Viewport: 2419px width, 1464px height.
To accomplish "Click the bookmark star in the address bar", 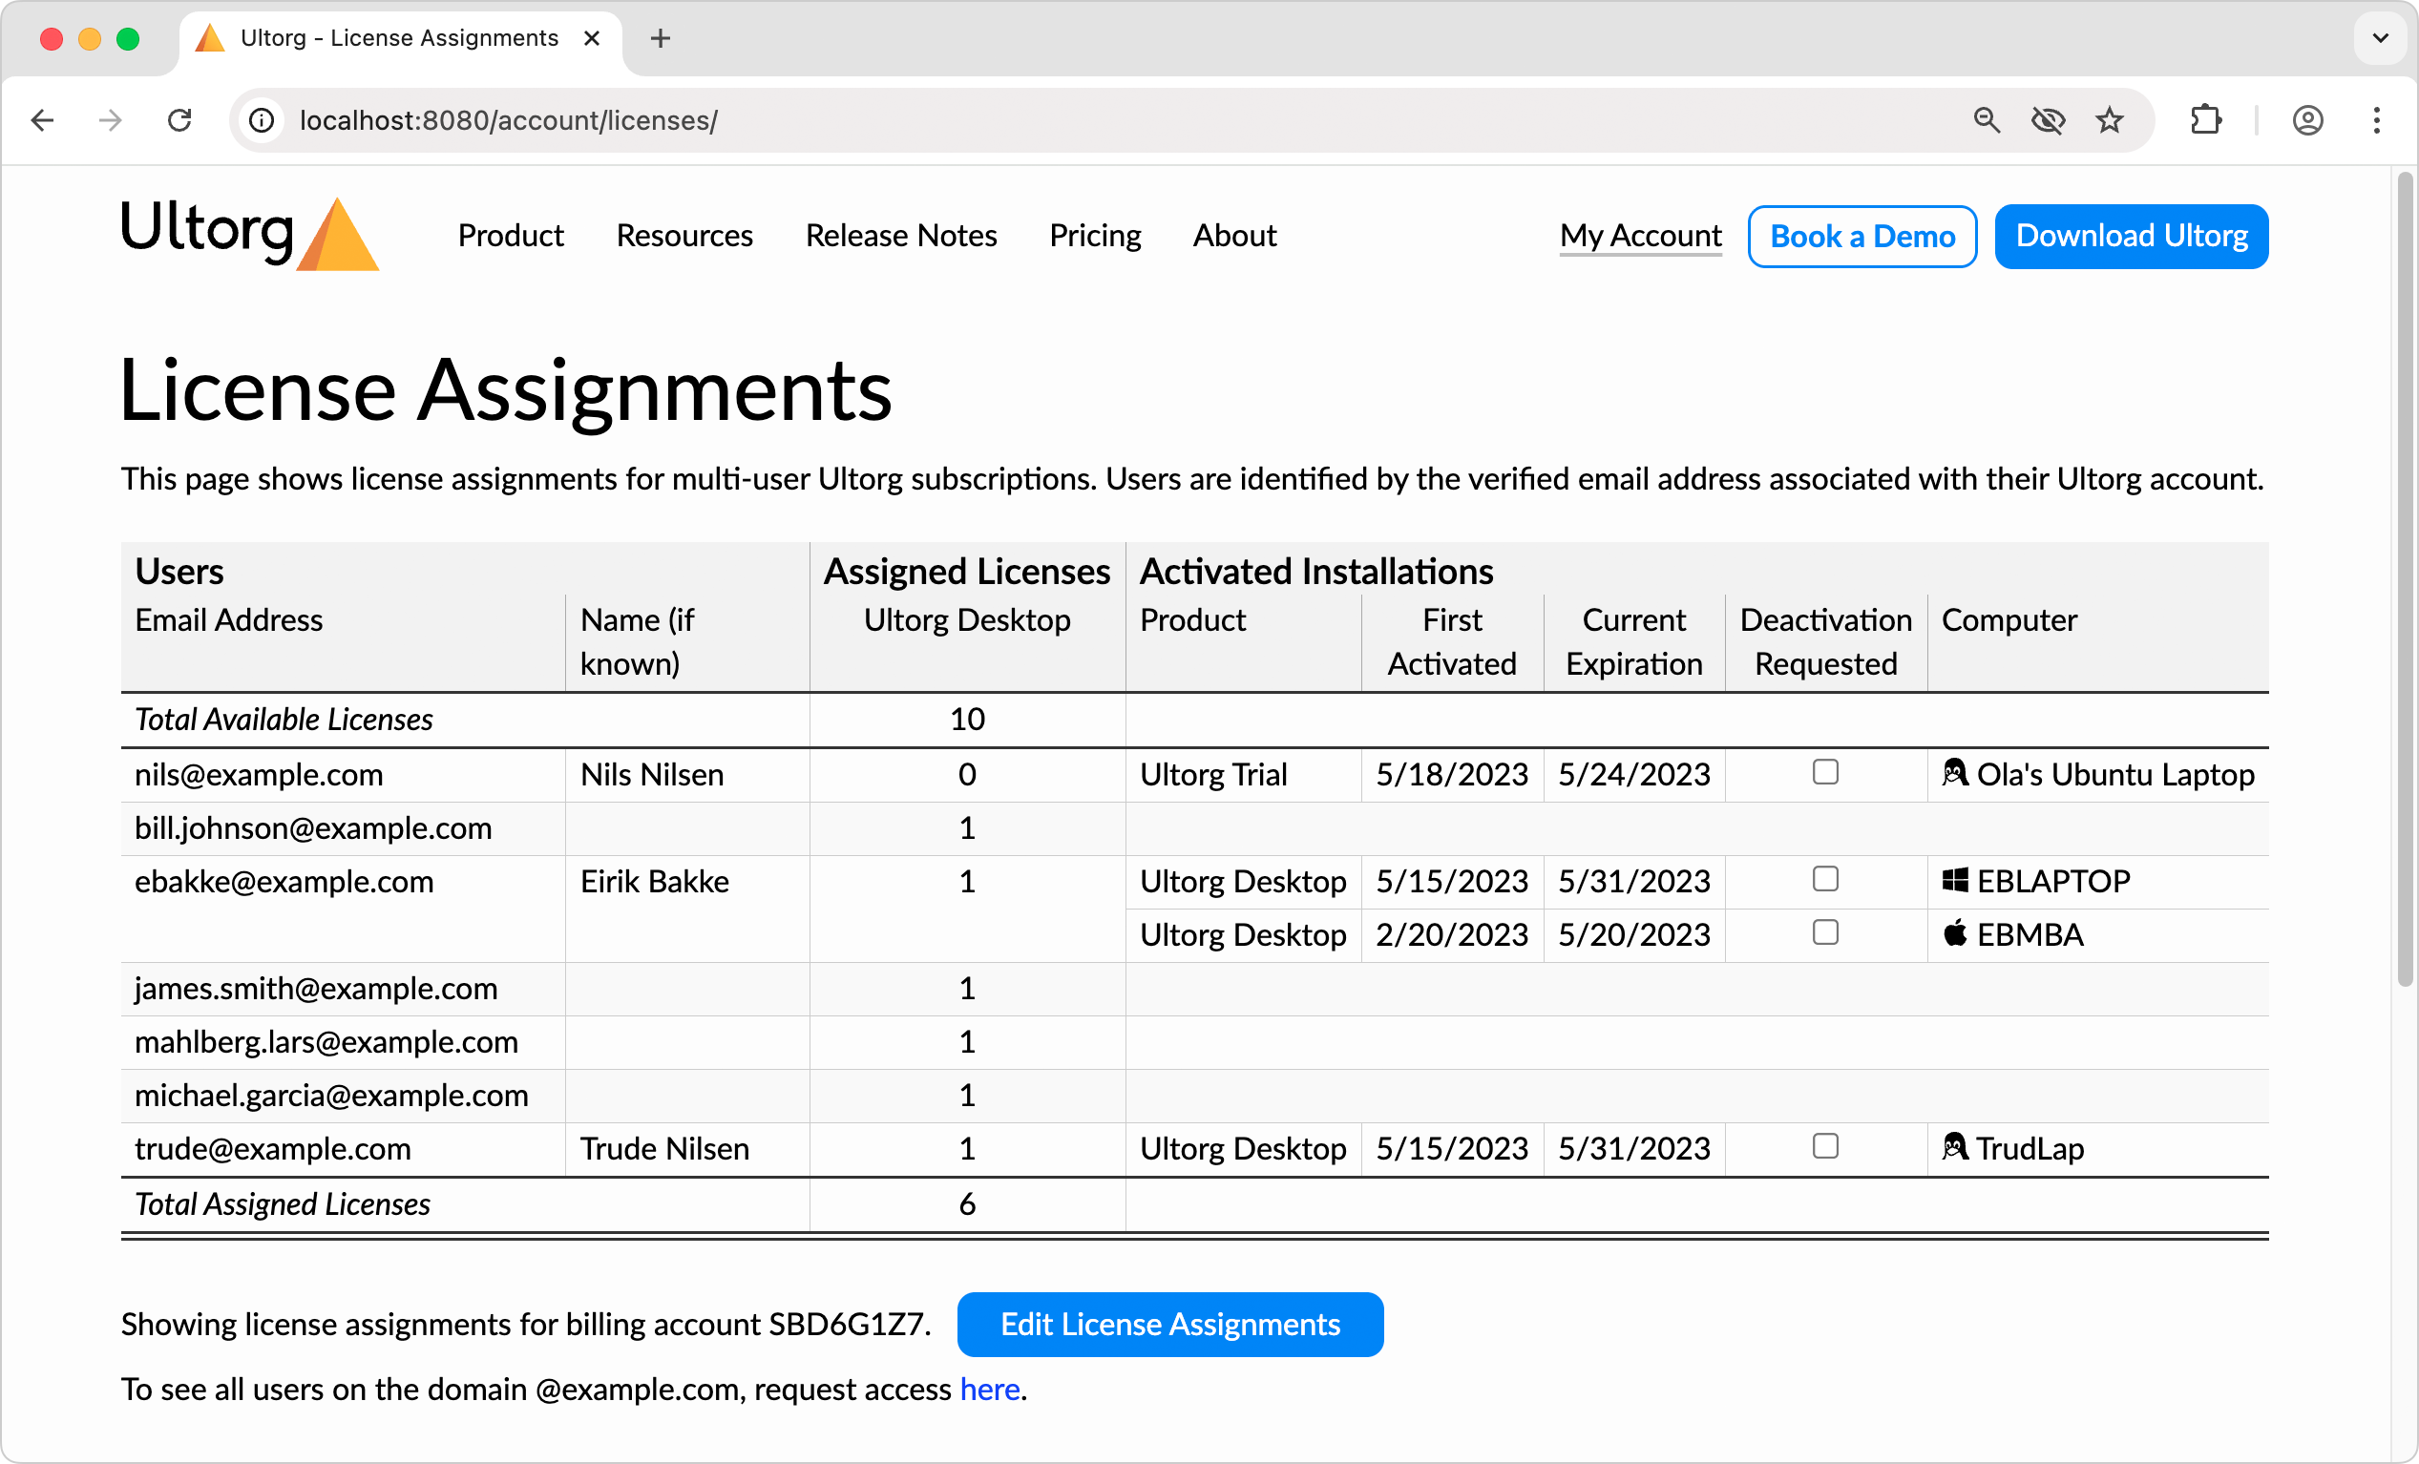I will [x=2110, y=119].
